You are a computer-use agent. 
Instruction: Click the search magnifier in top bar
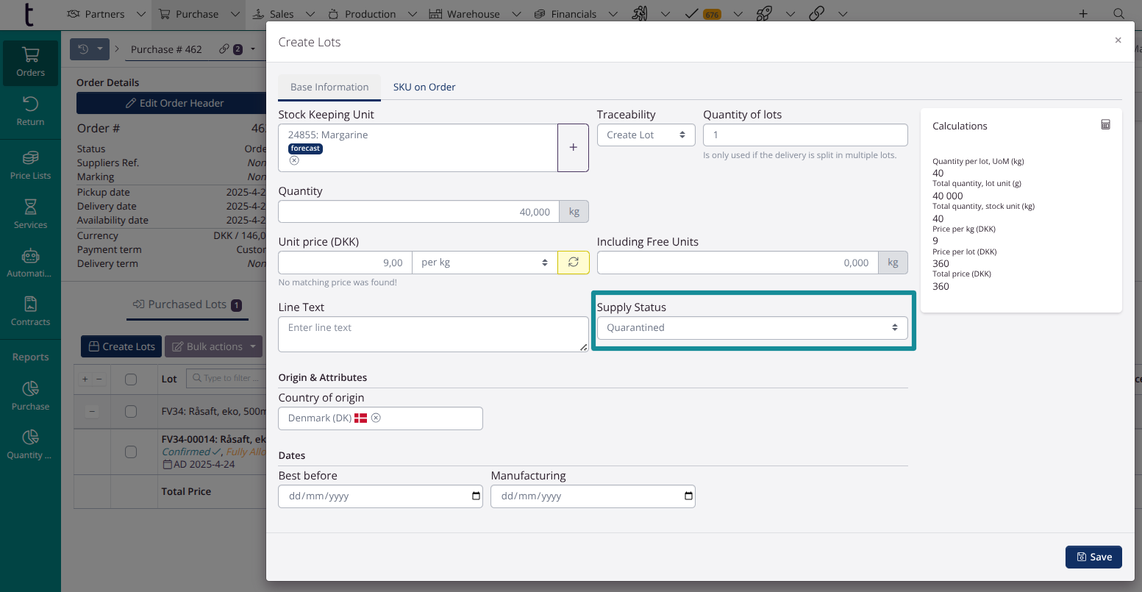[x=1118, y=14]
